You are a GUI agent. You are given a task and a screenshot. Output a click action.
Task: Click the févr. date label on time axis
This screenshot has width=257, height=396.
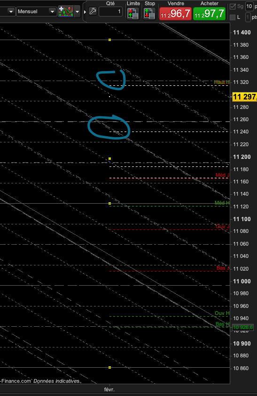[x=109, y=390]
